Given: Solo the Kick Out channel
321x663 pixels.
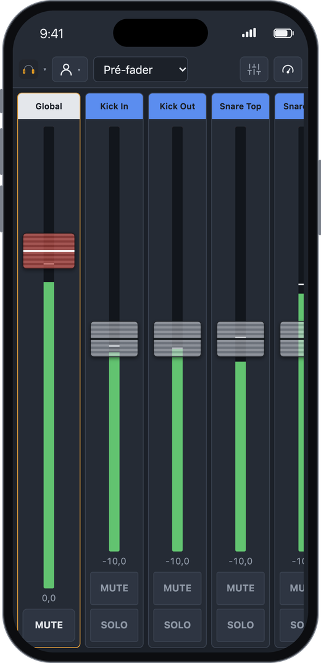Looking at the screenshot, I should coord(177,625).
